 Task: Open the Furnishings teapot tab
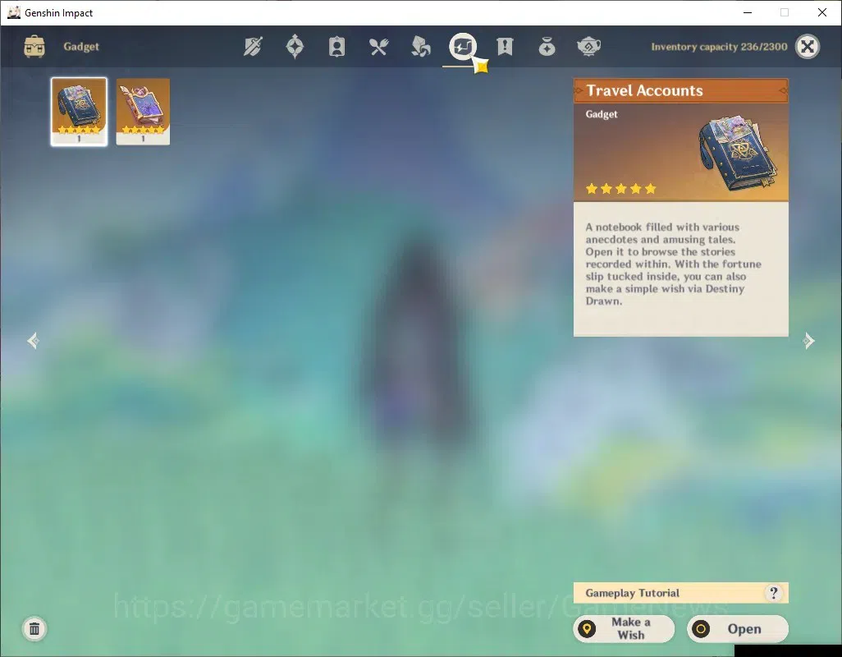point(588,47)
